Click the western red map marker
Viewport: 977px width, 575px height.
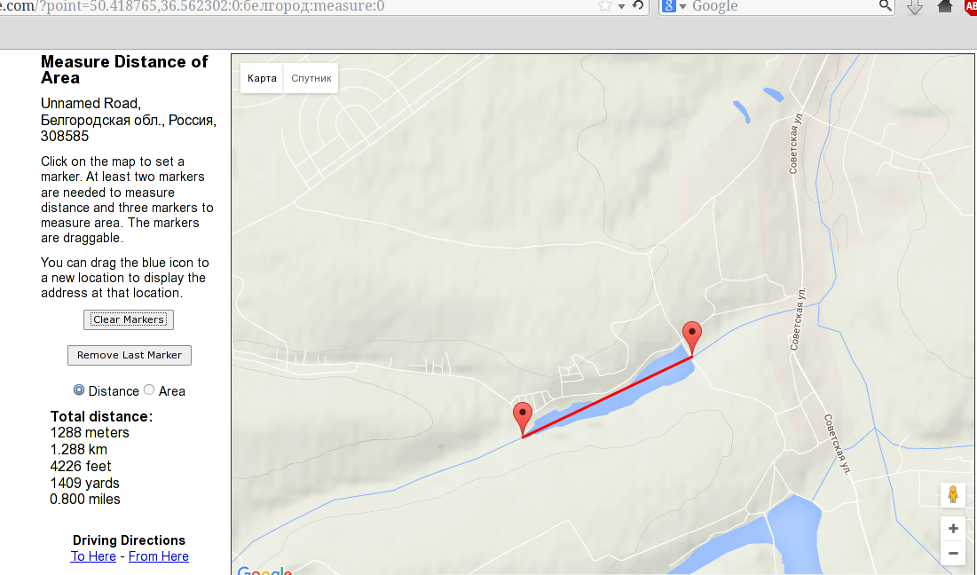coord(522,419)
